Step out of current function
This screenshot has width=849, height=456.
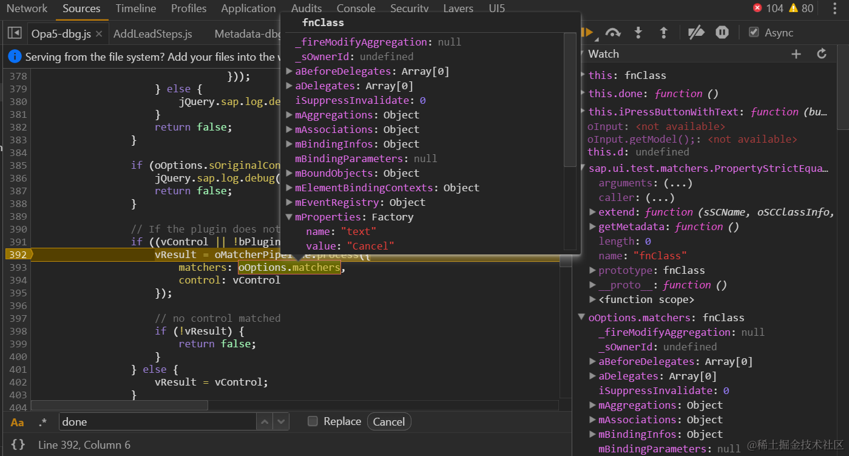point(663,33)
